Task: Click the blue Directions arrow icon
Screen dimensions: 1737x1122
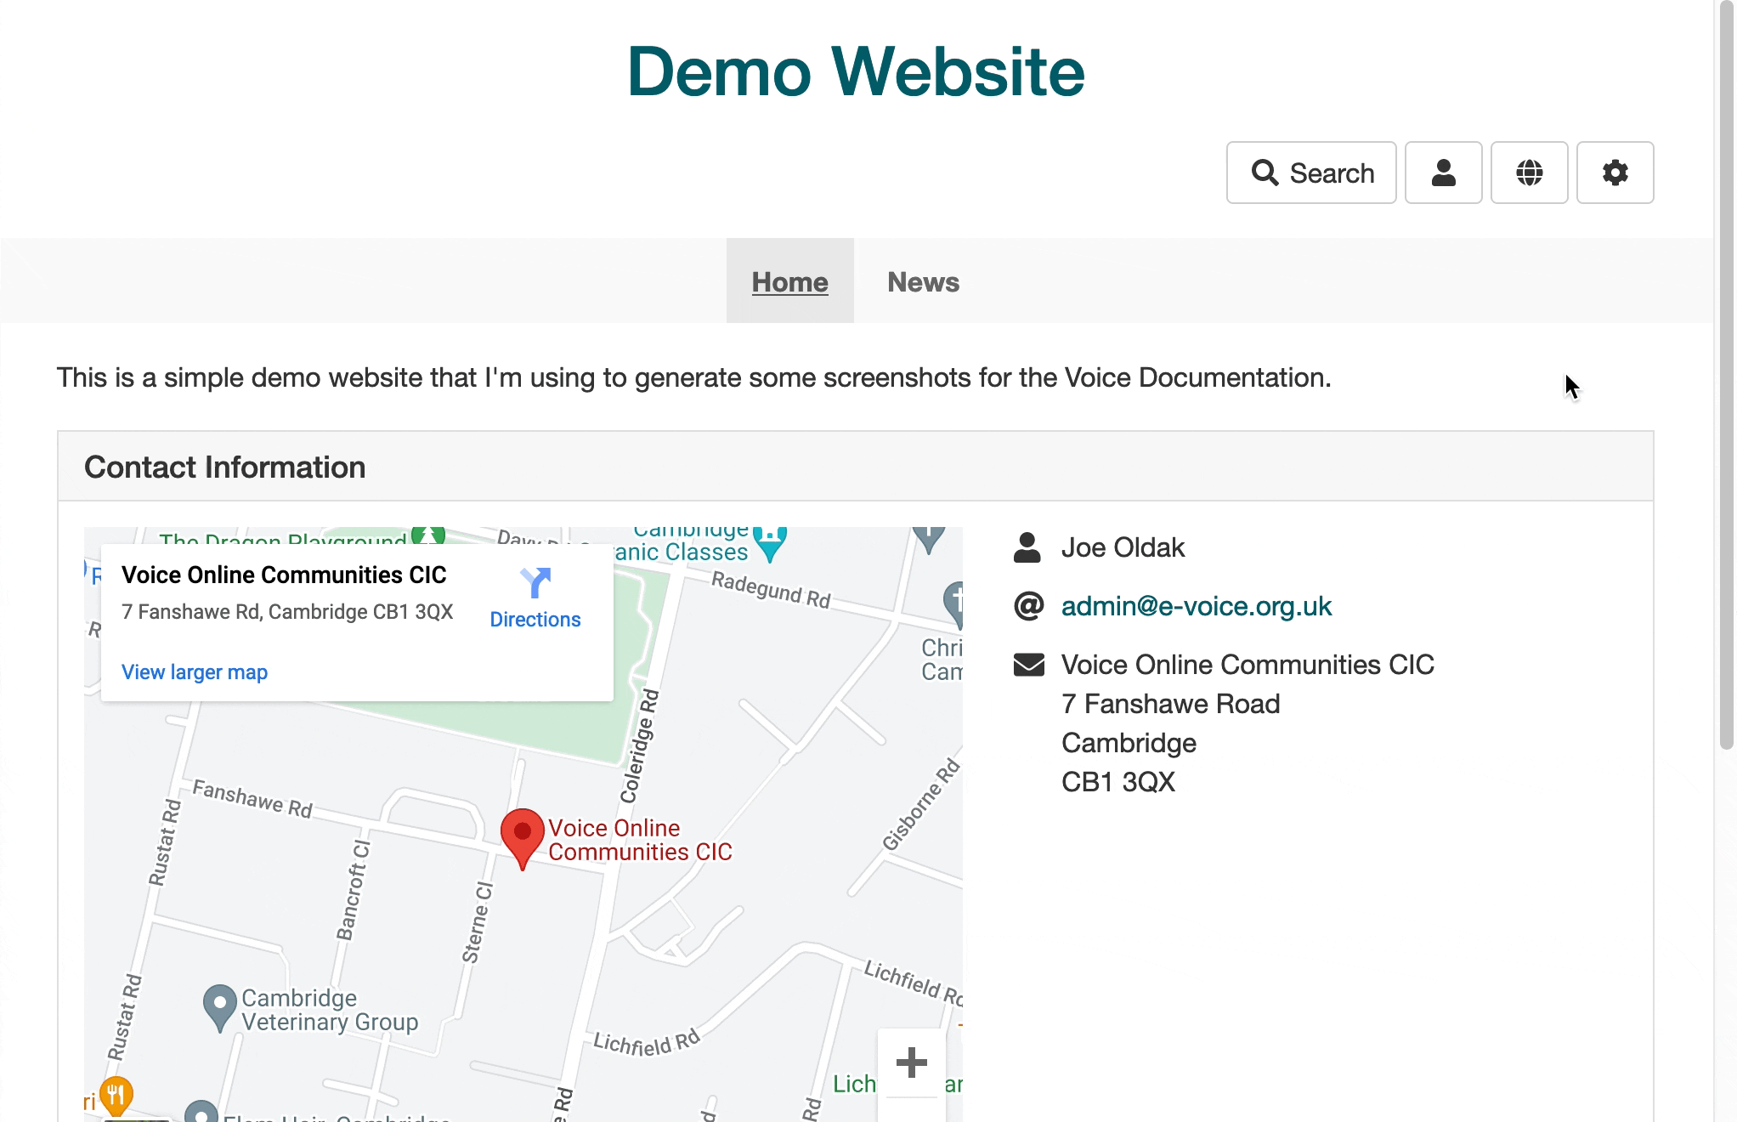Action: point(535,584)
